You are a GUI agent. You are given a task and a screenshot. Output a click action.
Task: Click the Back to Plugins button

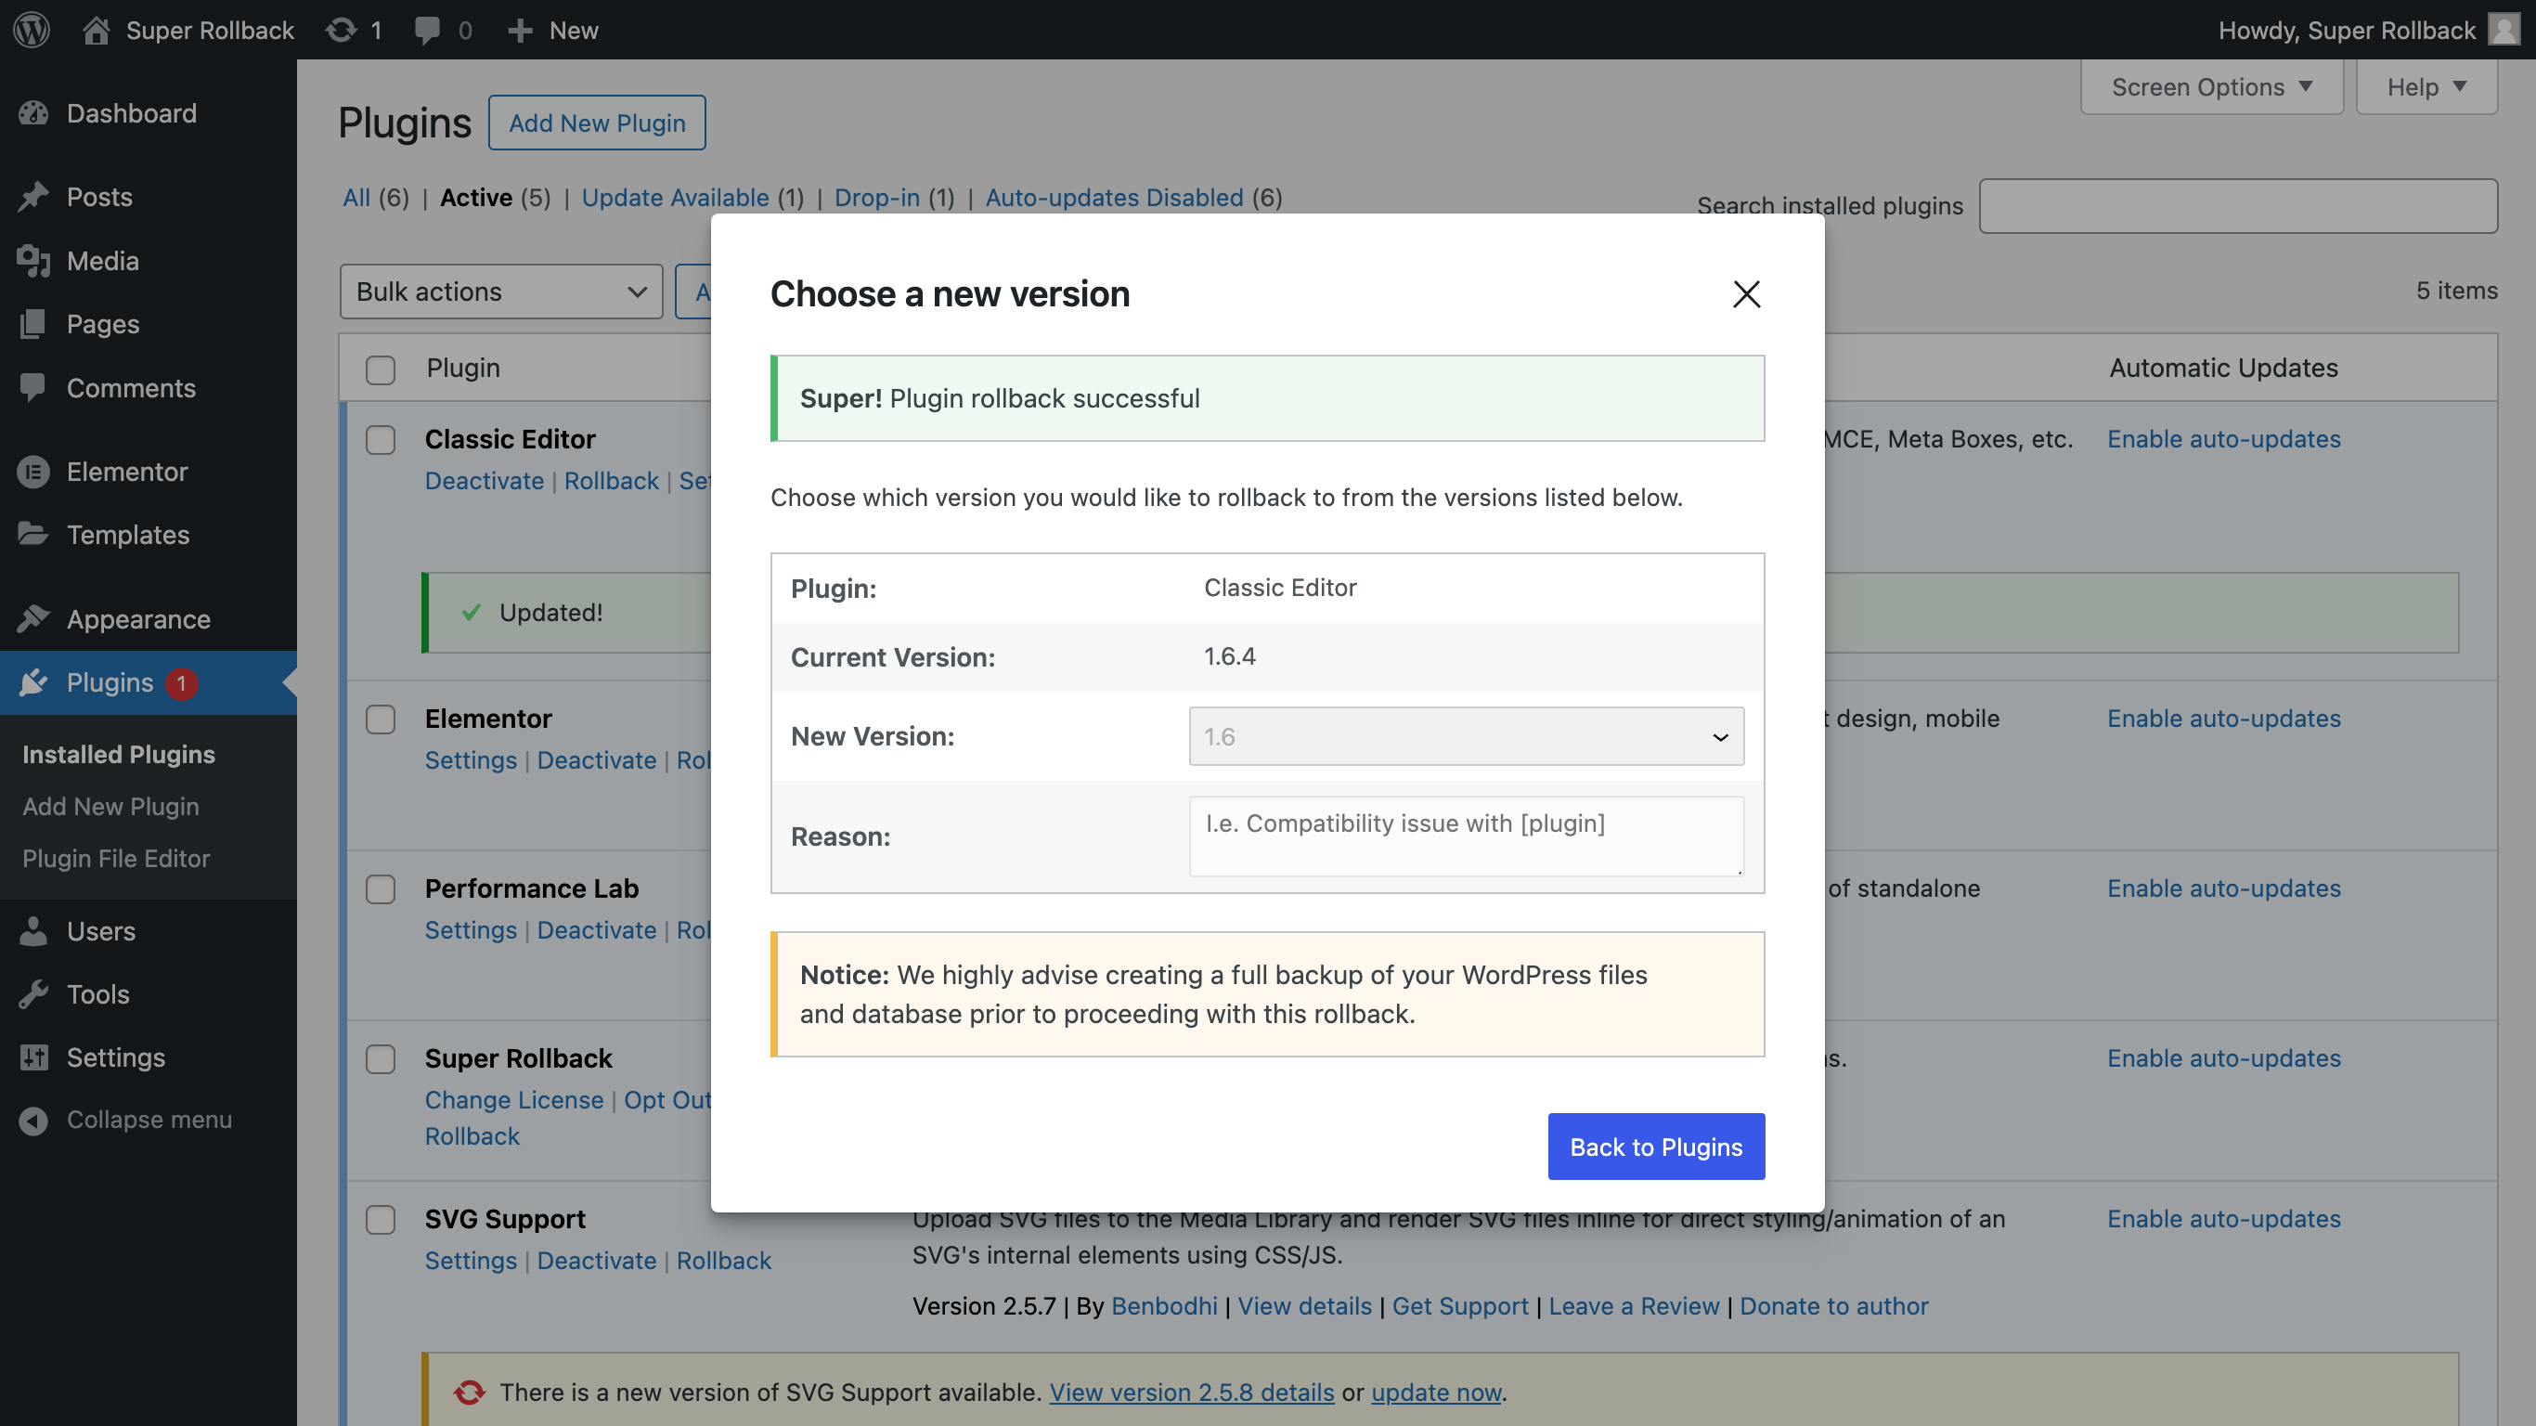tap(1656, 1147)
